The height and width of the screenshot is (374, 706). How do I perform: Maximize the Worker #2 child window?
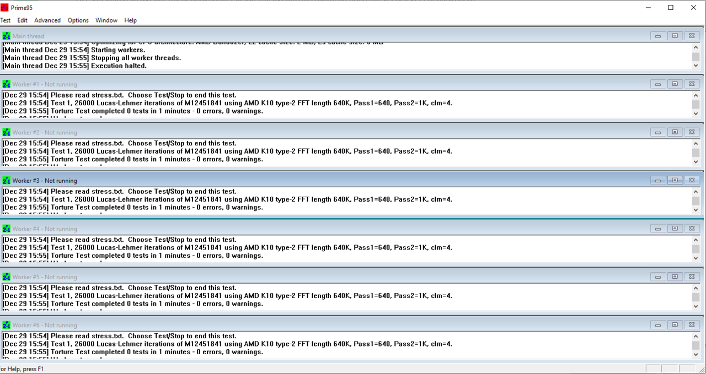coord(675,132)
